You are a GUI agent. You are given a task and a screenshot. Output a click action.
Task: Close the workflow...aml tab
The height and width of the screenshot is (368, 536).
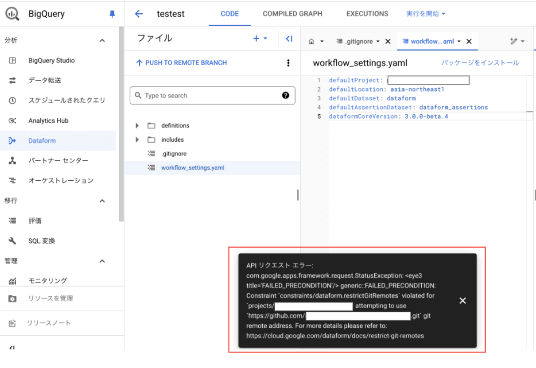click(469, 42)
